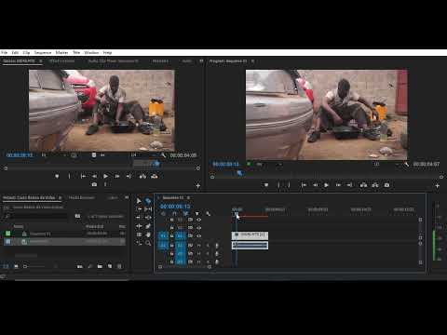Step forward one frame in Source monitor

117,176
